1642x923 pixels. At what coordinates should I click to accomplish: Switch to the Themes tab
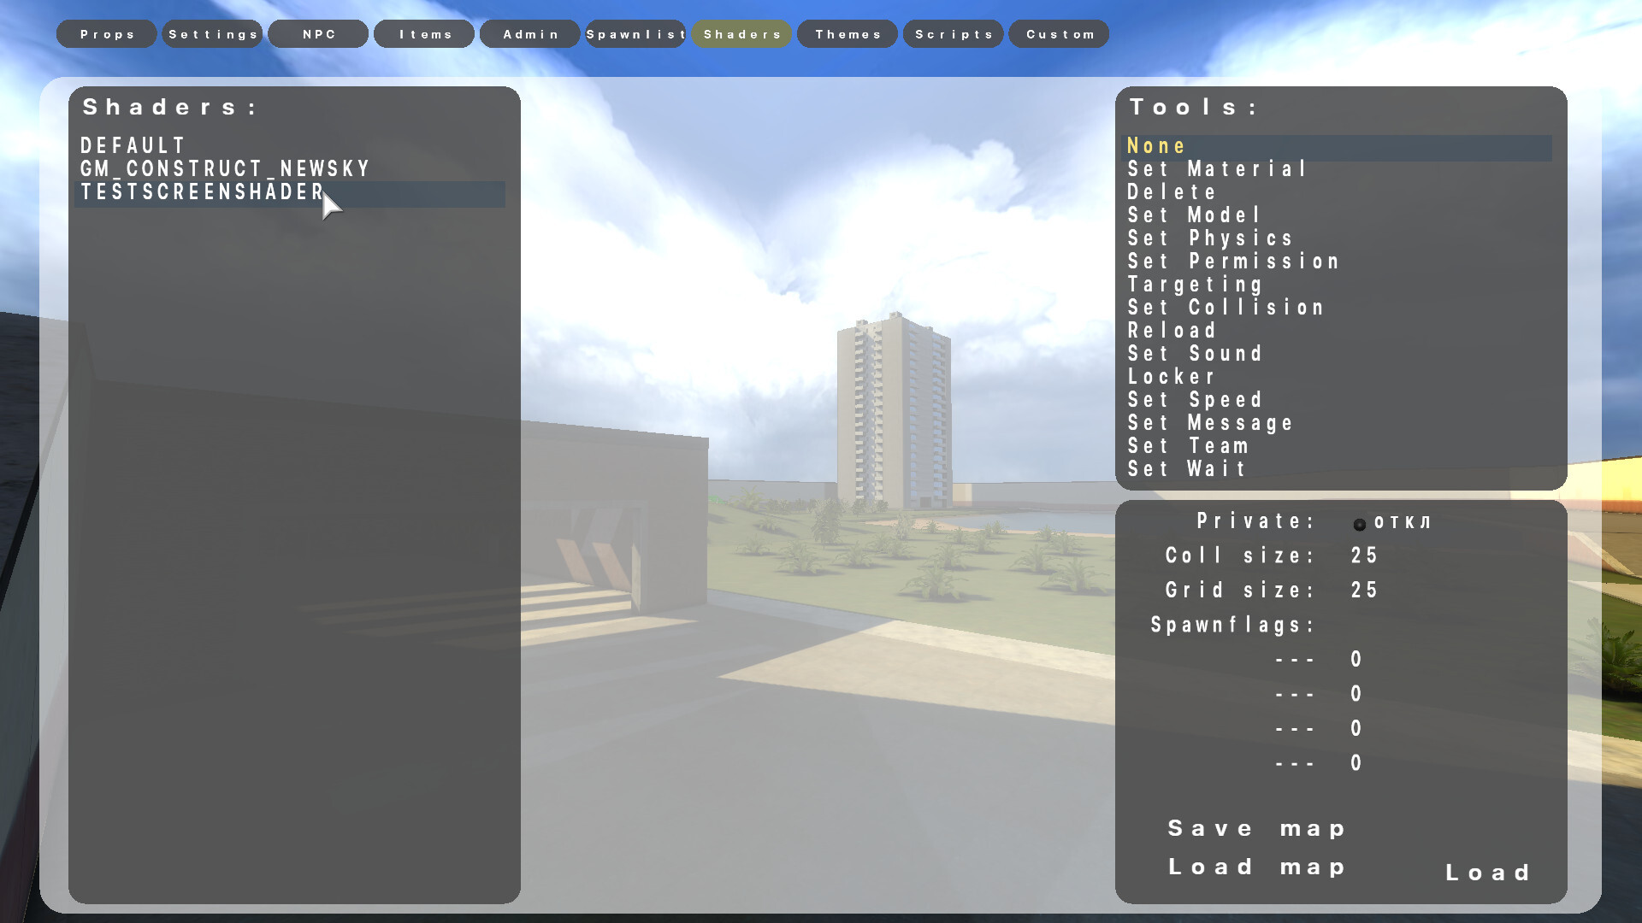pyautogui.click(x=848, y=34)
